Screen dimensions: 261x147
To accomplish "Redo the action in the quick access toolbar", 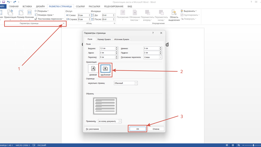I will pyautogui.click(x=15, y=2).
